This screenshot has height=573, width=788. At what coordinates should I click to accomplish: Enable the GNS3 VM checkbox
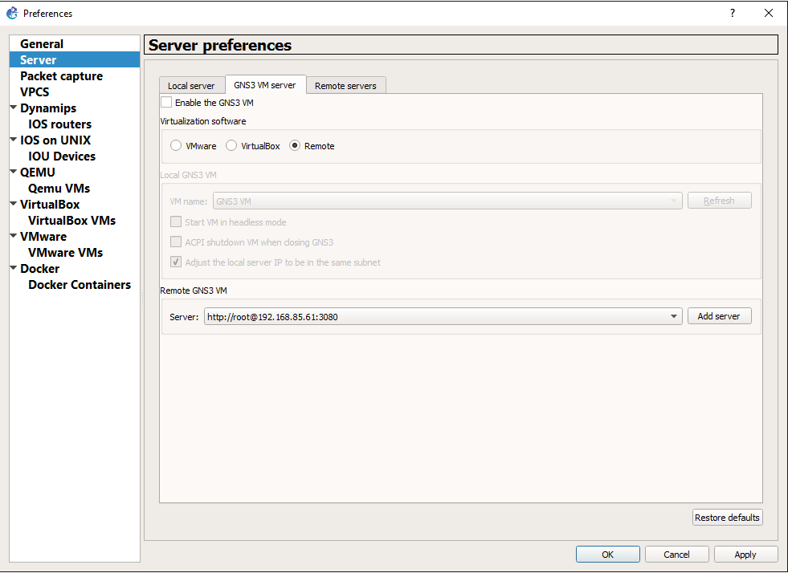click(x=166, y=103)
